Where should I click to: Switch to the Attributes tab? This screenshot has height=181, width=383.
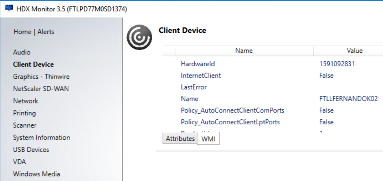[180, 138]
